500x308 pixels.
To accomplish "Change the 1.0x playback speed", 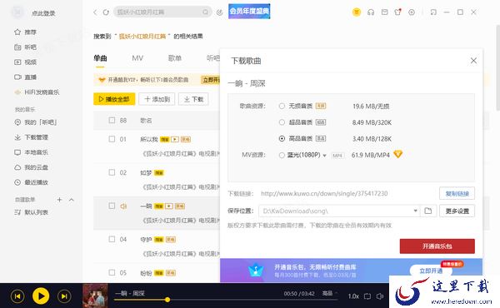I will tap(353, 296).
